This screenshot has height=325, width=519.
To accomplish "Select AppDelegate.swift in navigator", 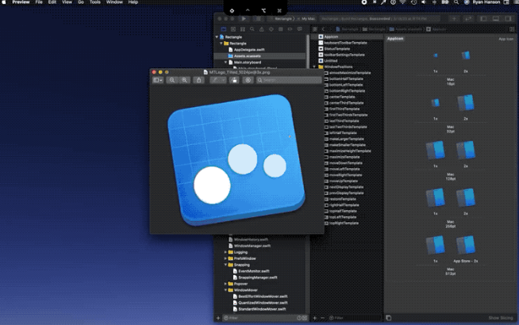I will pos(249,50).
